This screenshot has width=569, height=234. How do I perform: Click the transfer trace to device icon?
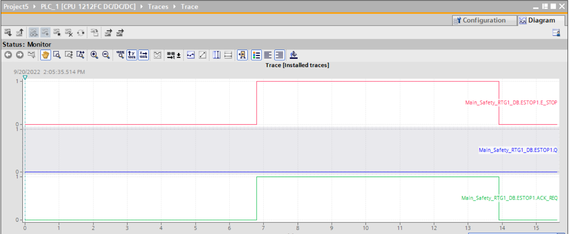[x=8, y=33]
